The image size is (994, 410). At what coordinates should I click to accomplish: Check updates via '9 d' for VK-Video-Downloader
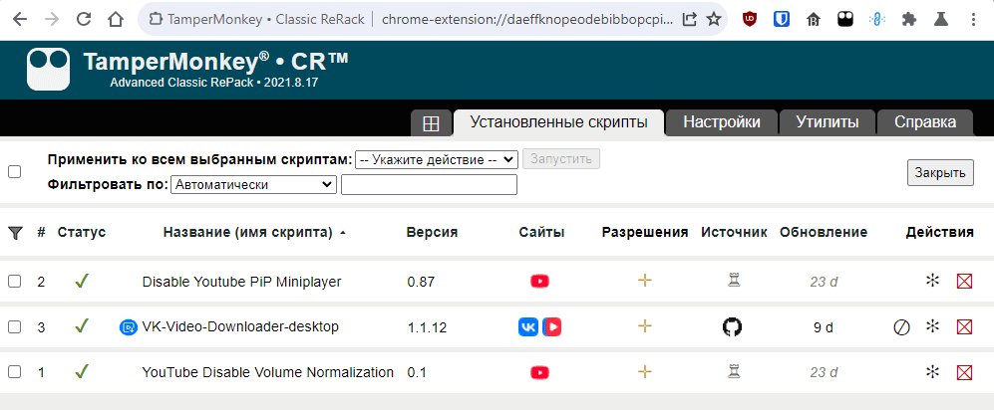pos(824,327)
